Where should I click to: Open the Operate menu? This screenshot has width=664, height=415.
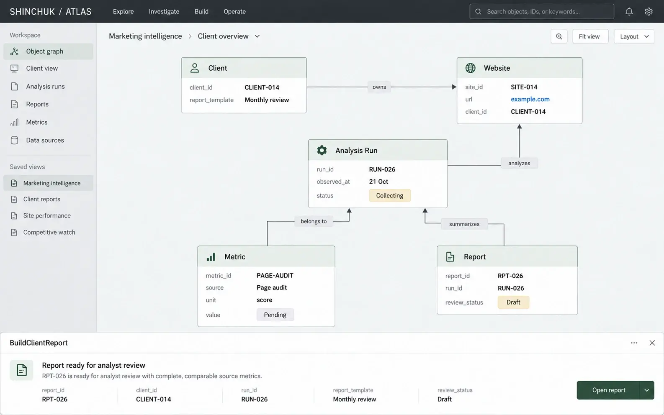pos(235,12)
